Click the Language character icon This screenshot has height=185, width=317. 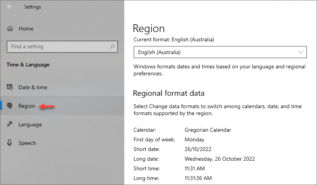coord(10,124)
